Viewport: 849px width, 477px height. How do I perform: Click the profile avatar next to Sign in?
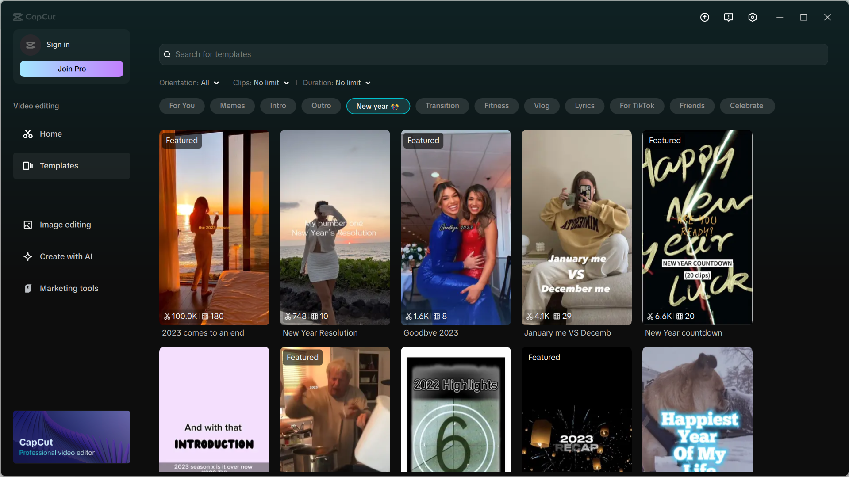click(31, 45)
